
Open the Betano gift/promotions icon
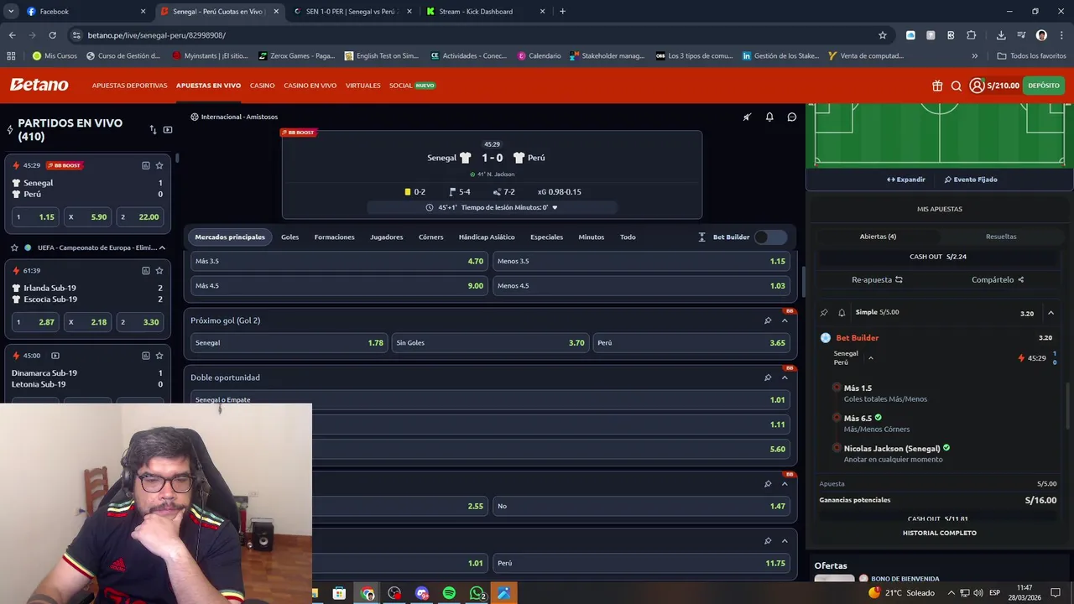[937, 86]
